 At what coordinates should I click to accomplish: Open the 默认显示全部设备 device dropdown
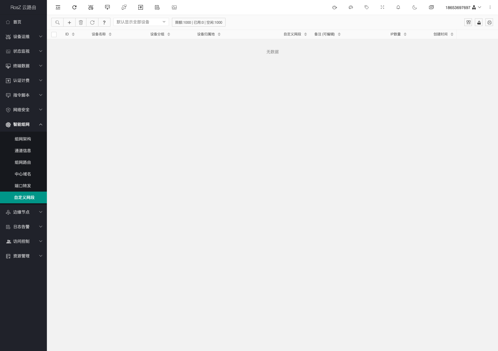coord(141,22)
